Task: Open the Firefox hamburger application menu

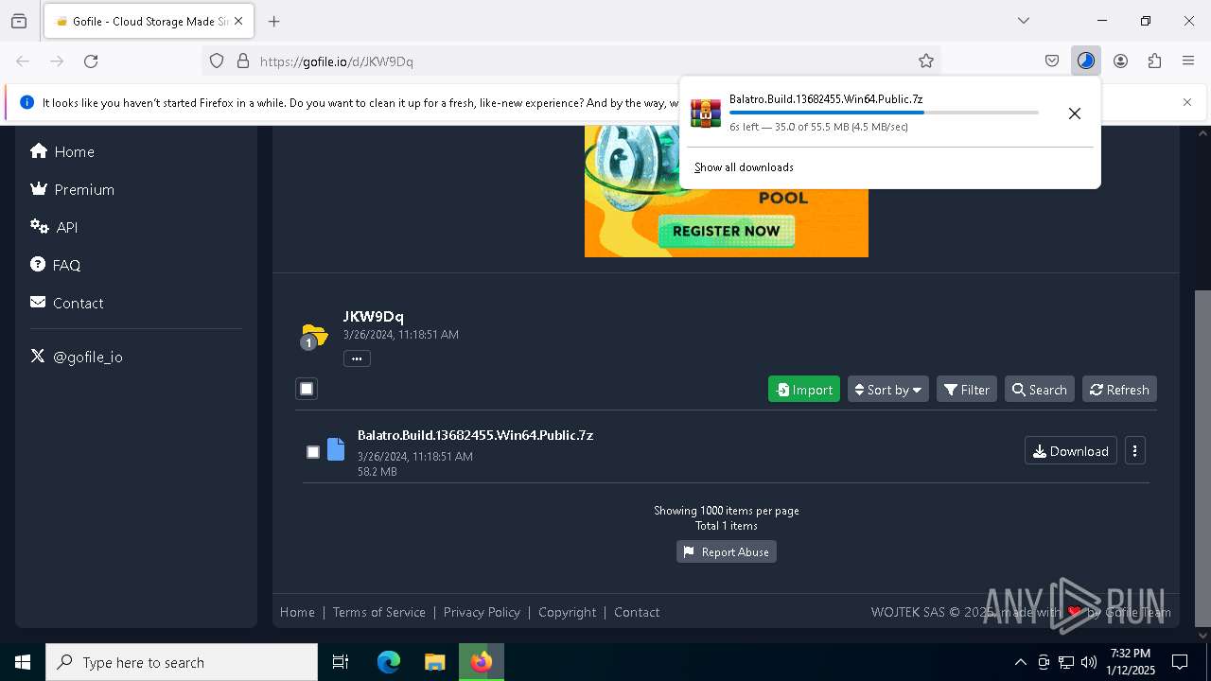Action: click(1188, 61)
